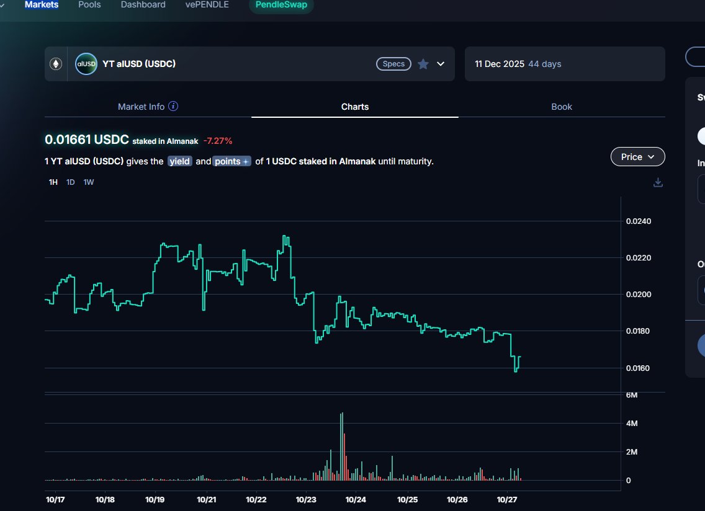Click the sparkle icon in points tag
Screen dimensions: 705x511
click(x=246, y=161)
